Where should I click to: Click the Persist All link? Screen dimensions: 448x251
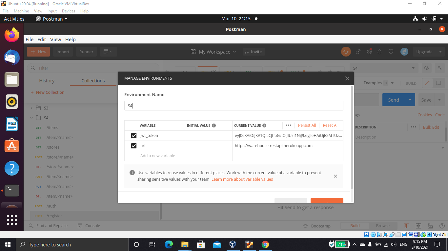307,125
